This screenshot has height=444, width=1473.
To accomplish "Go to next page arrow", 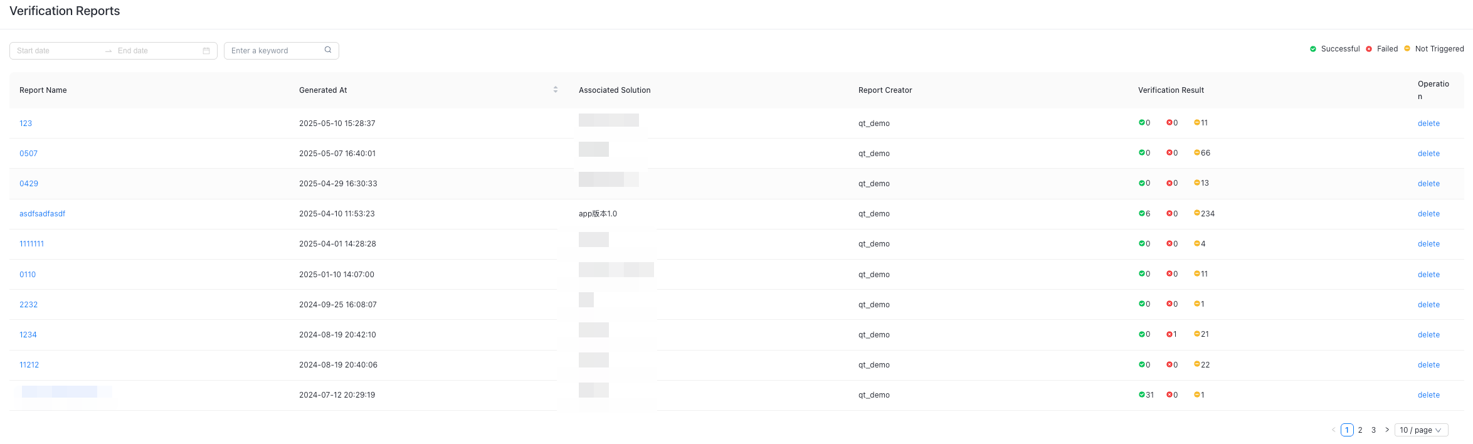I will 1387,430.
